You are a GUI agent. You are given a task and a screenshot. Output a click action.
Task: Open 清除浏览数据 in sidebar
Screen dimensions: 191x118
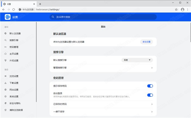[x=16, y=110]
